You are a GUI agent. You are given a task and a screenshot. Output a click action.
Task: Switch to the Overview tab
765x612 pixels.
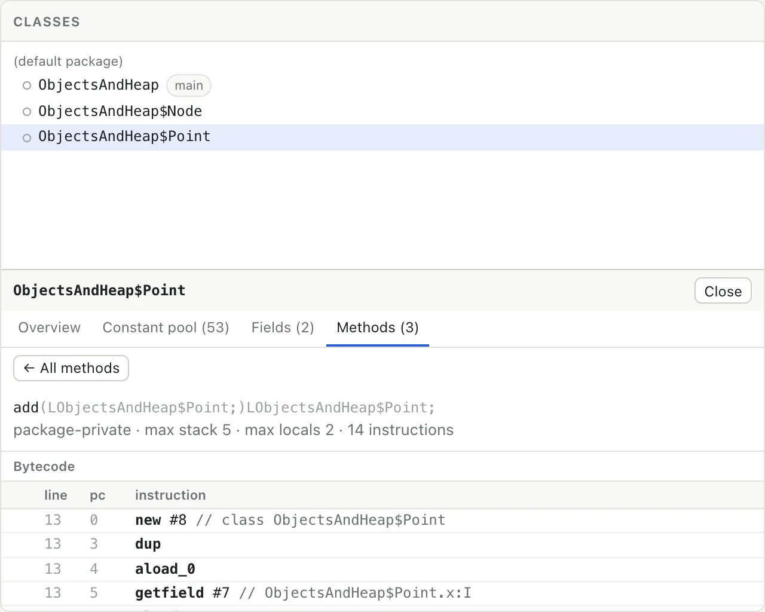50,328
